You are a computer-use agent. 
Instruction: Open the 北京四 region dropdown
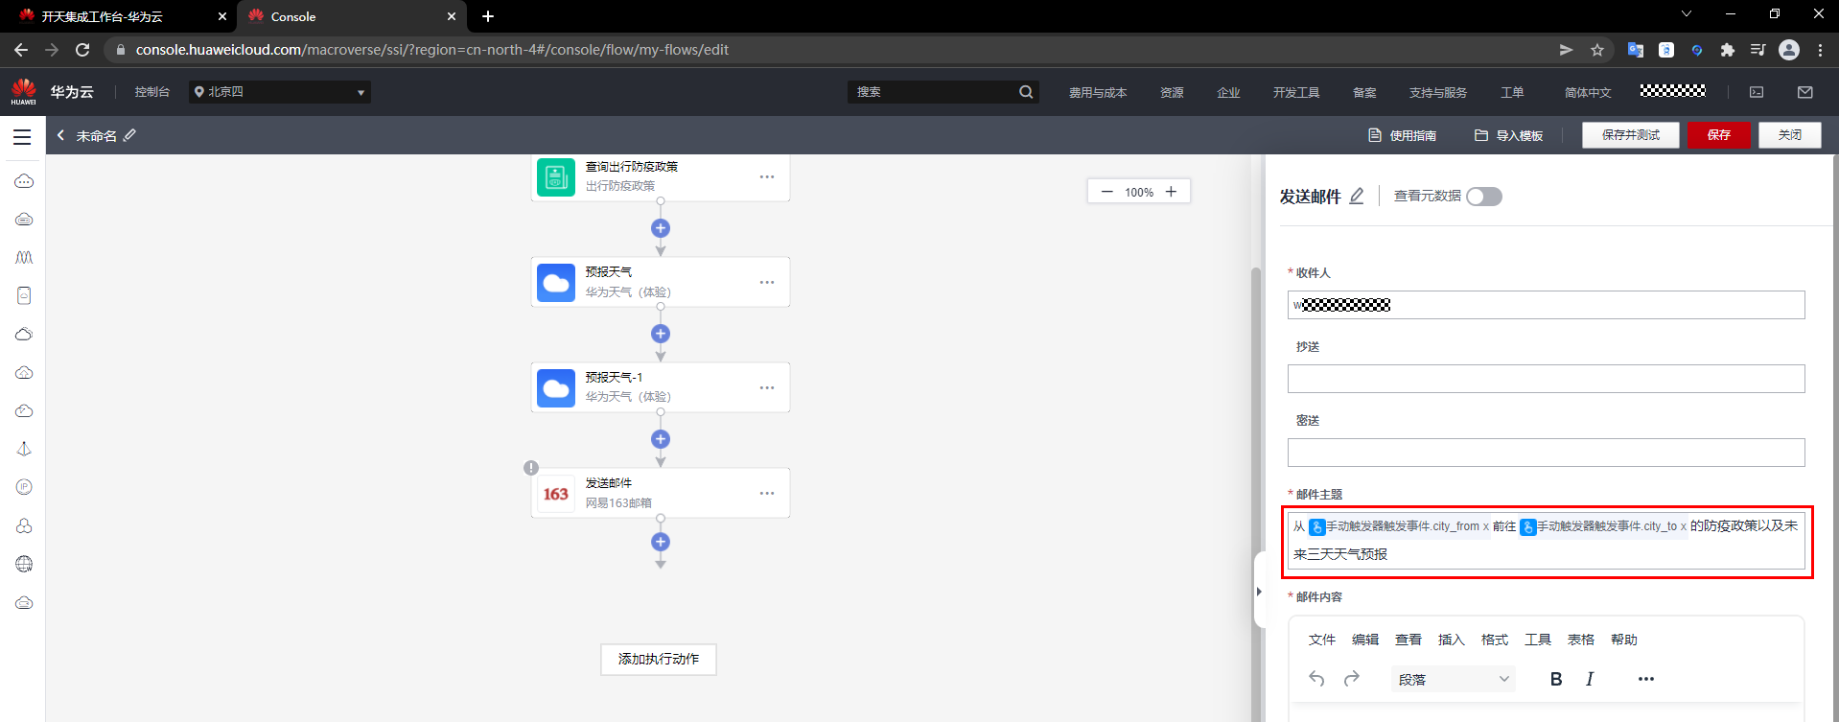pos(280,92)
